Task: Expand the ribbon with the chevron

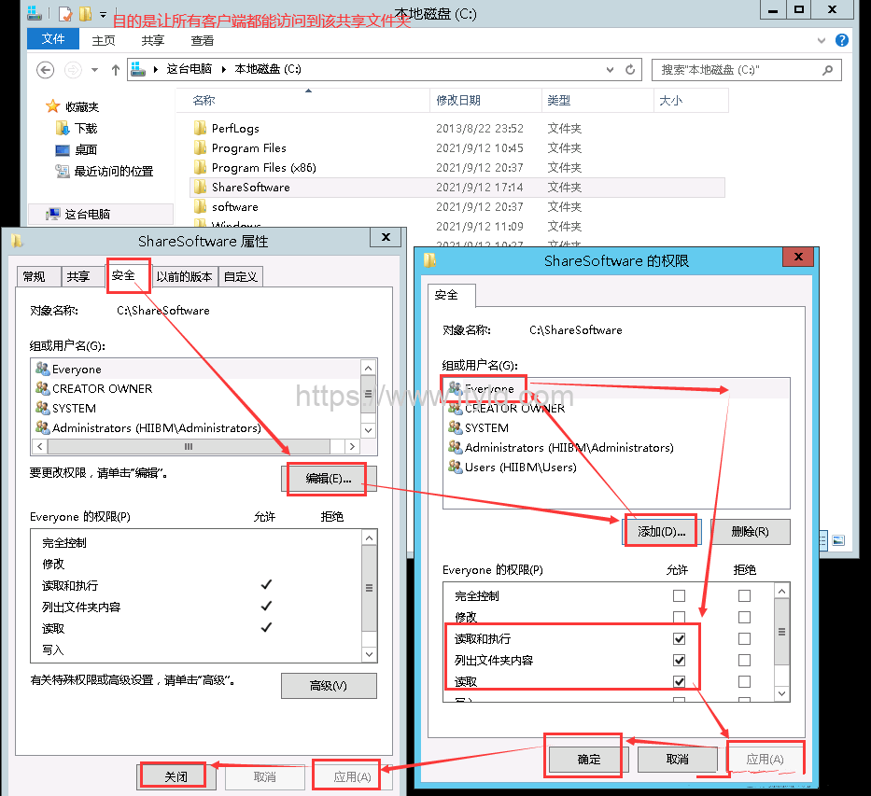Action: pos(822,40)
